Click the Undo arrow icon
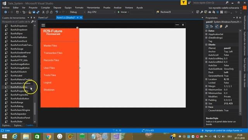Viewport: 248px width, 140px height. 57,12
